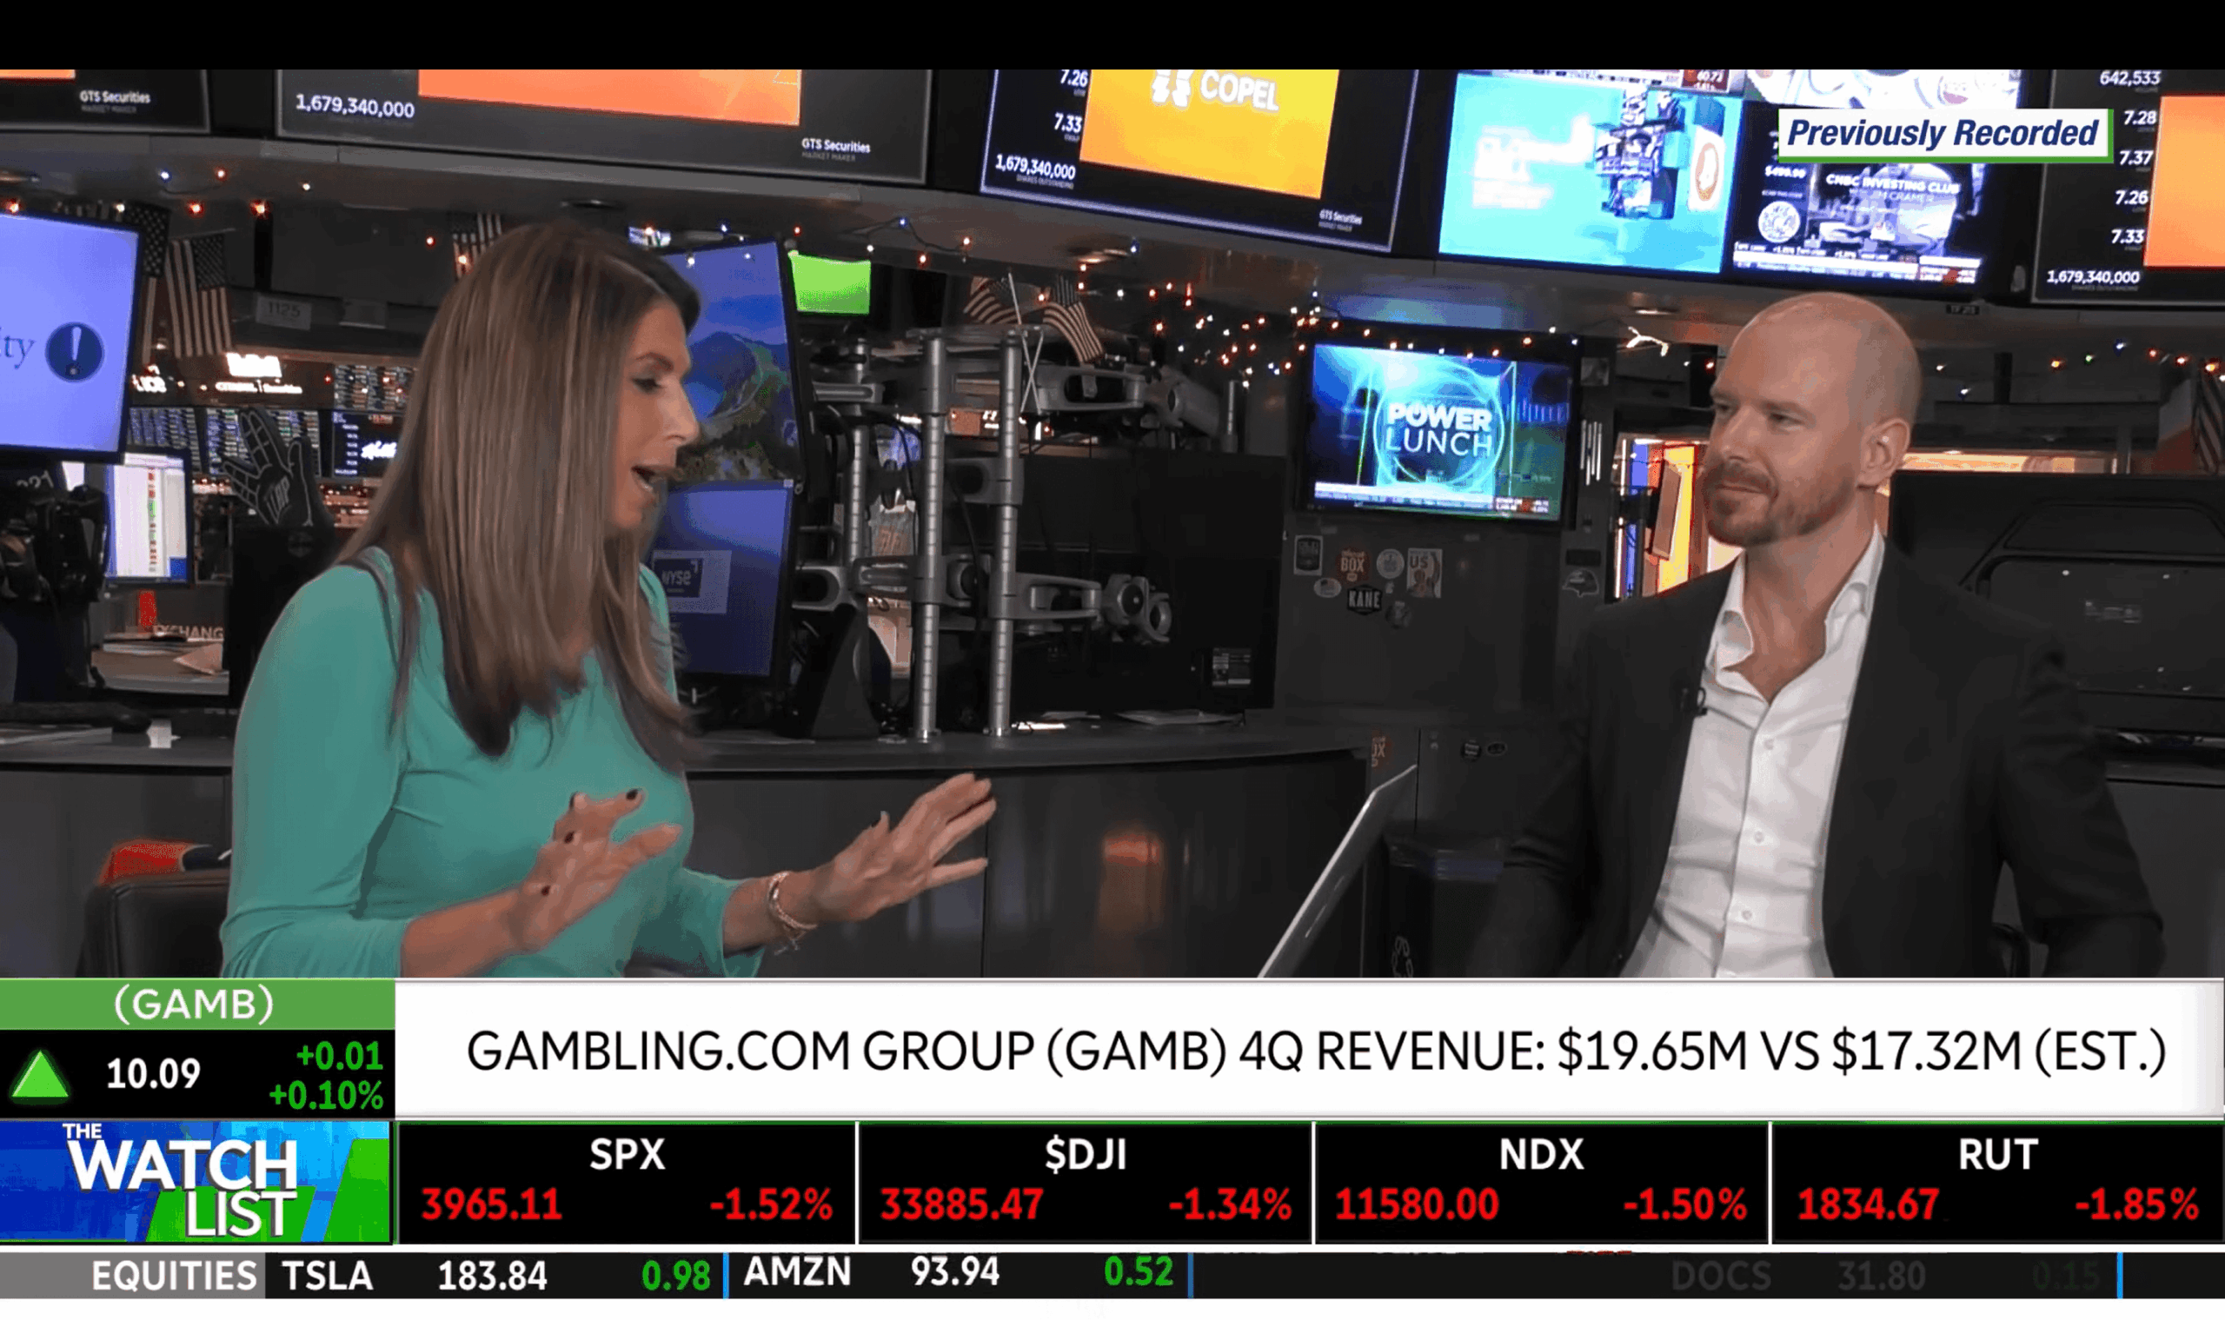Click the Dow change -1.34%

[x=1230, y=1205]
